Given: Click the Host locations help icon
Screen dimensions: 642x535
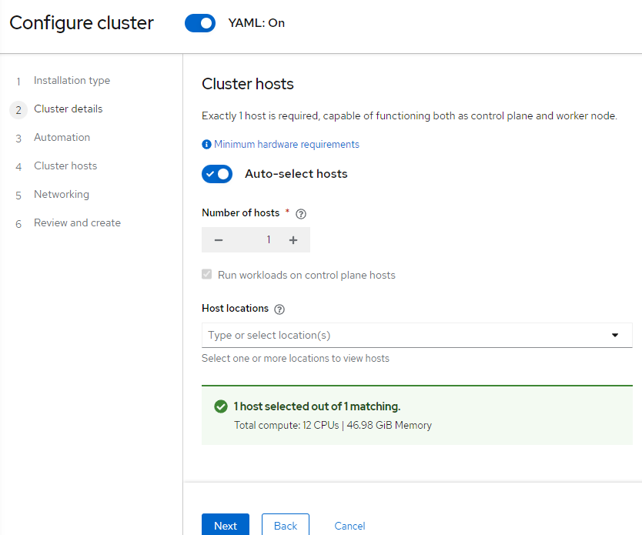Looking at the screenshot, I should 279,309.
